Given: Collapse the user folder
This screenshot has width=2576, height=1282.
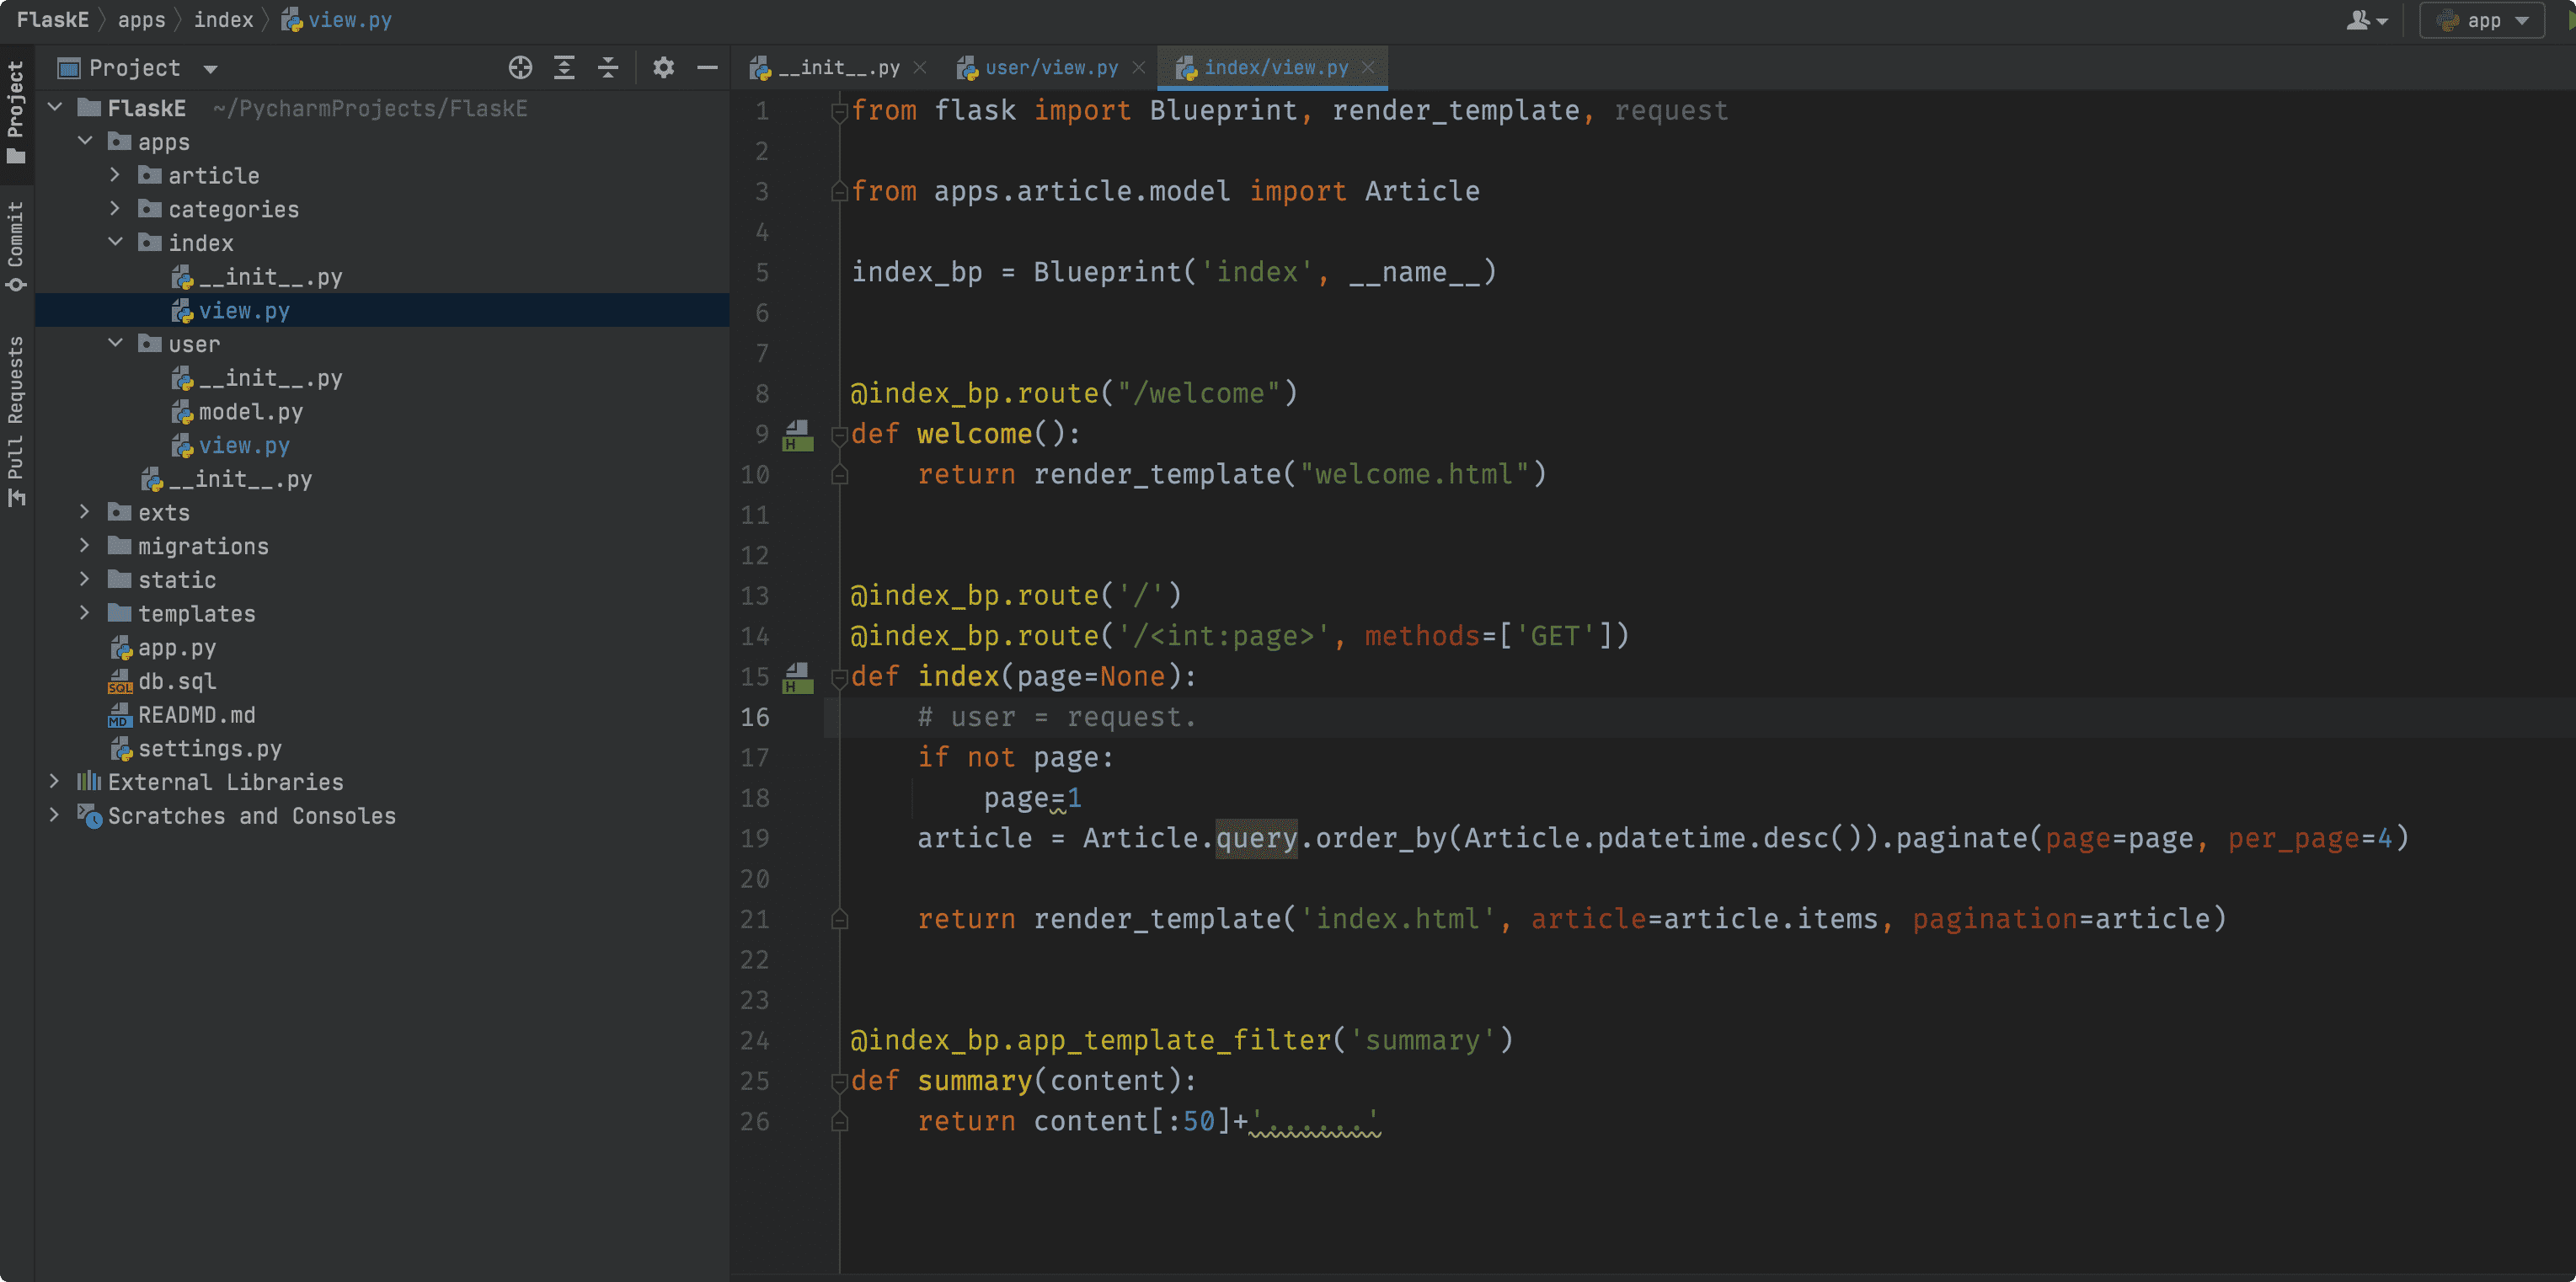Looking at the screenshot, I should tap(115, 344).
